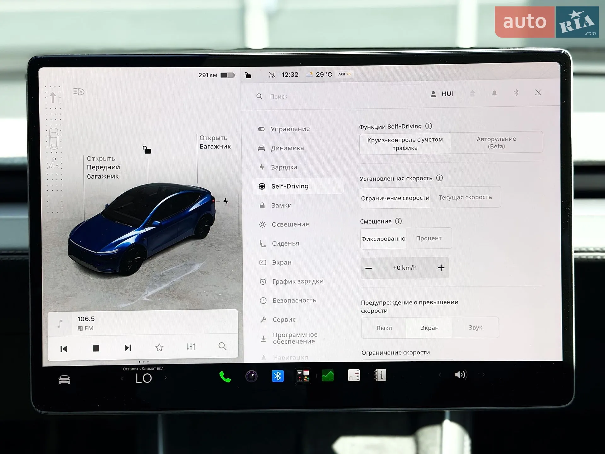
Task: Open the energy chart app
Action: (328, 375)
